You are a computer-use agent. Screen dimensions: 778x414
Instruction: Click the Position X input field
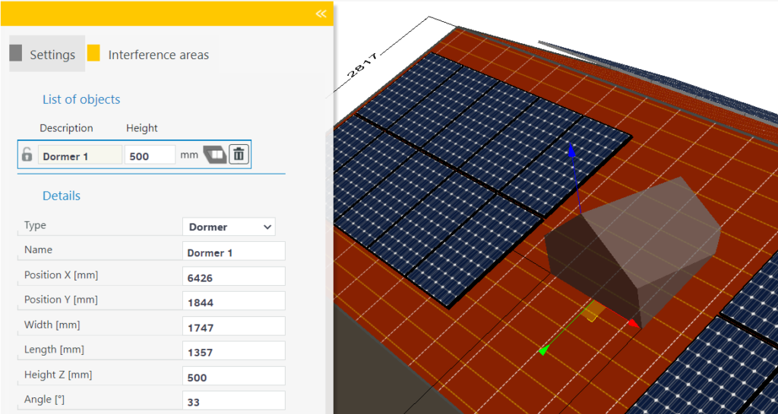(233, 278)
